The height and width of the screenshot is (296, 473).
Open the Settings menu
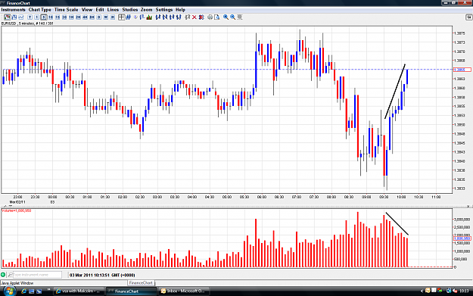click(x=164, y=10)
